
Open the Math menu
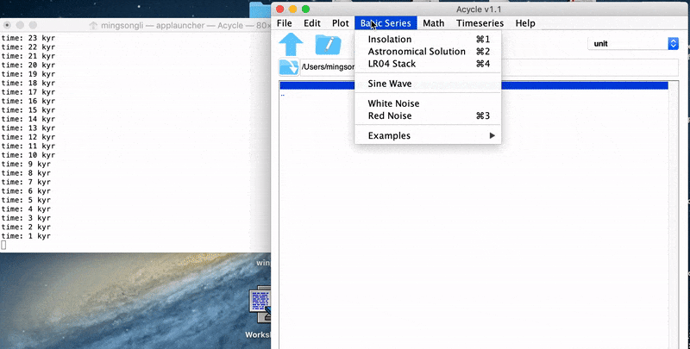(x=434, y=23)
